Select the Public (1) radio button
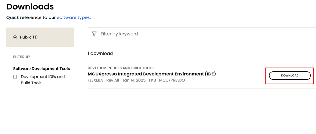The image size is (316, 134). point(15,37)
